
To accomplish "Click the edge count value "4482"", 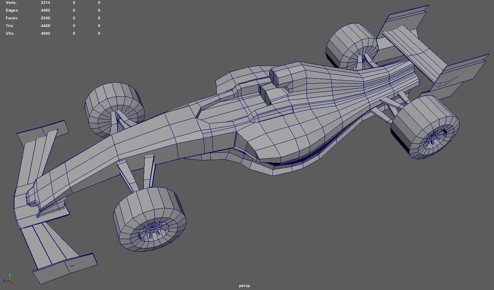I will (46, 10).
